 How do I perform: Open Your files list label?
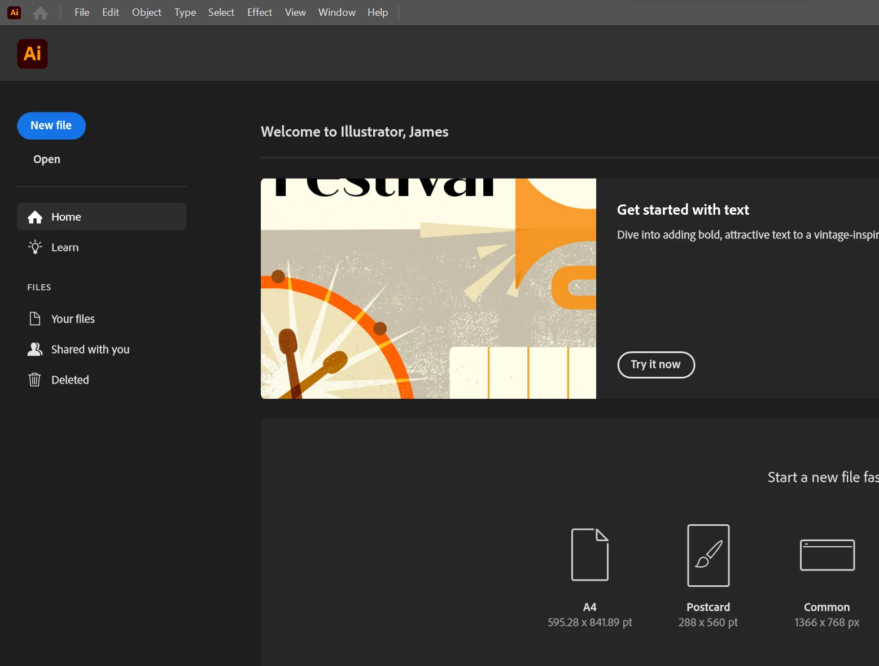tap(73, 319)
